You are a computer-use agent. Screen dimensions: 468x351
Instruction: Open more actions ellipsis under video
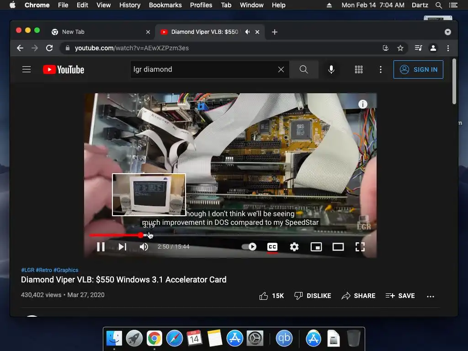tap(431, 296)
